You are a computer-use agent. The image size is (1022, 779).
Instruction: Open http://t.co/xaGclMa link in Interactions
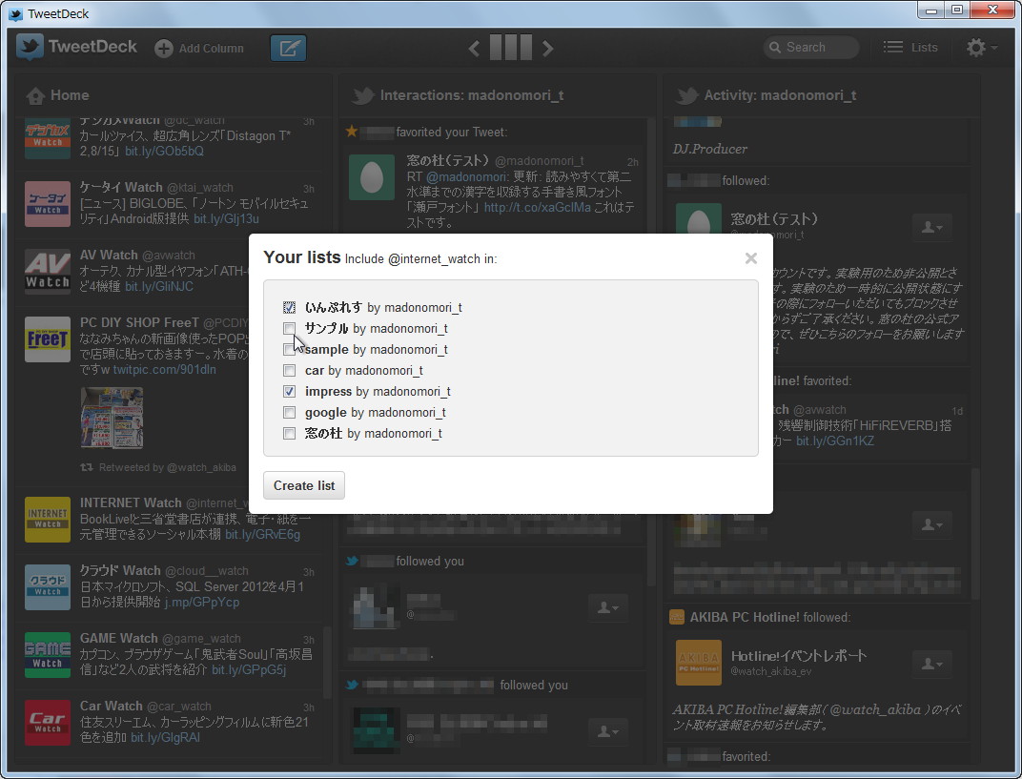click(537, 207)
